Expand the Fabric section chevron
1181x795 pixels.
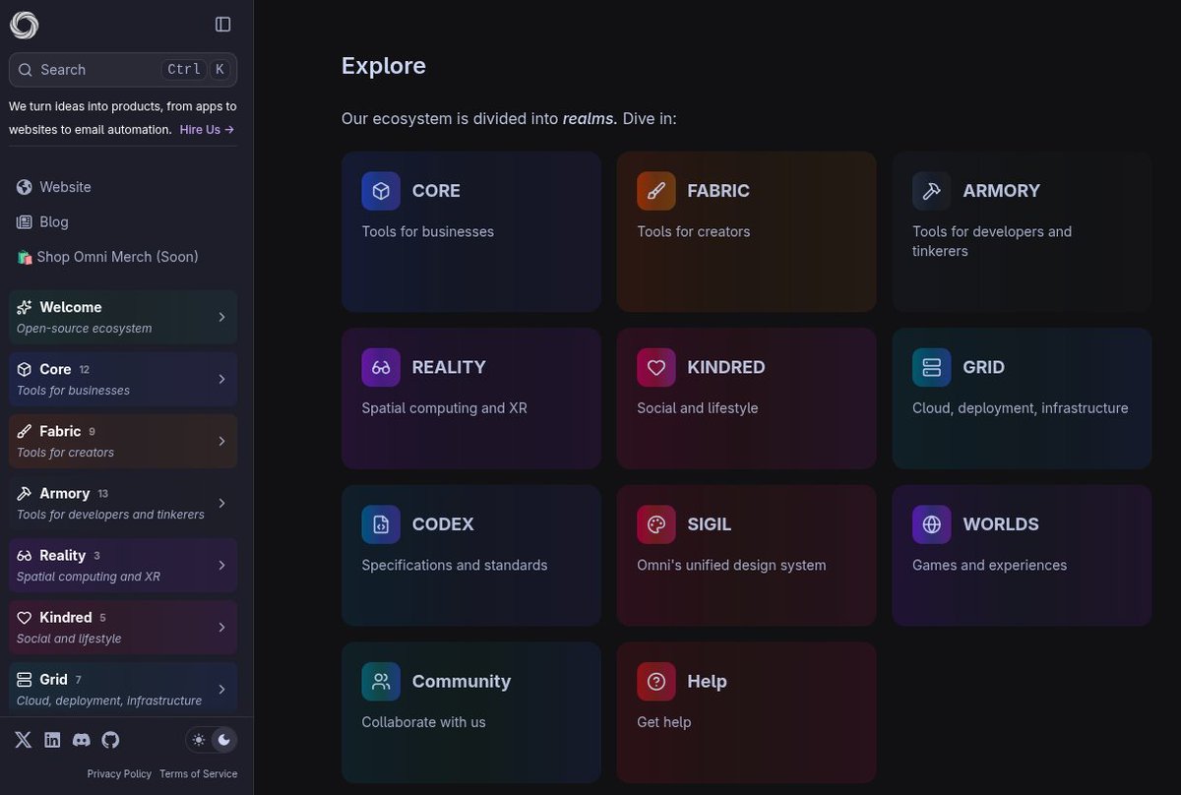(x=221, y=441)
